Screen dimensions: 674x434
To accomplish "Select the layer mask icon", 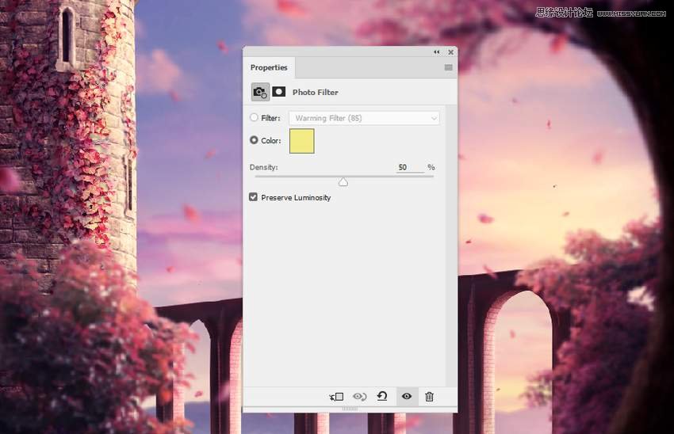I will (x=279, y=92).
